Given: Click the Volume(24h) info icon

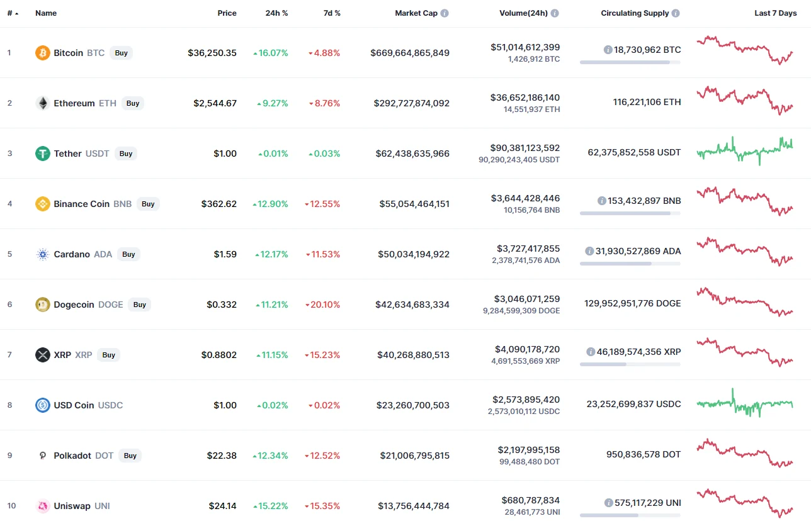Looking at the screenshot, I should tap(555, 13).
